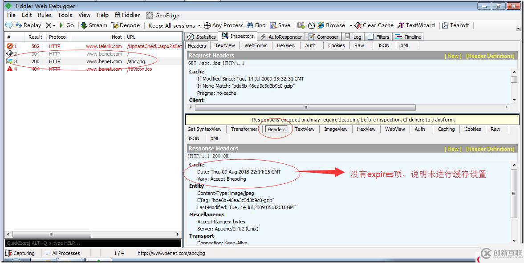524x263 pixels.
Task: Toggle Stream mode
Action: [x=94, y=25]
